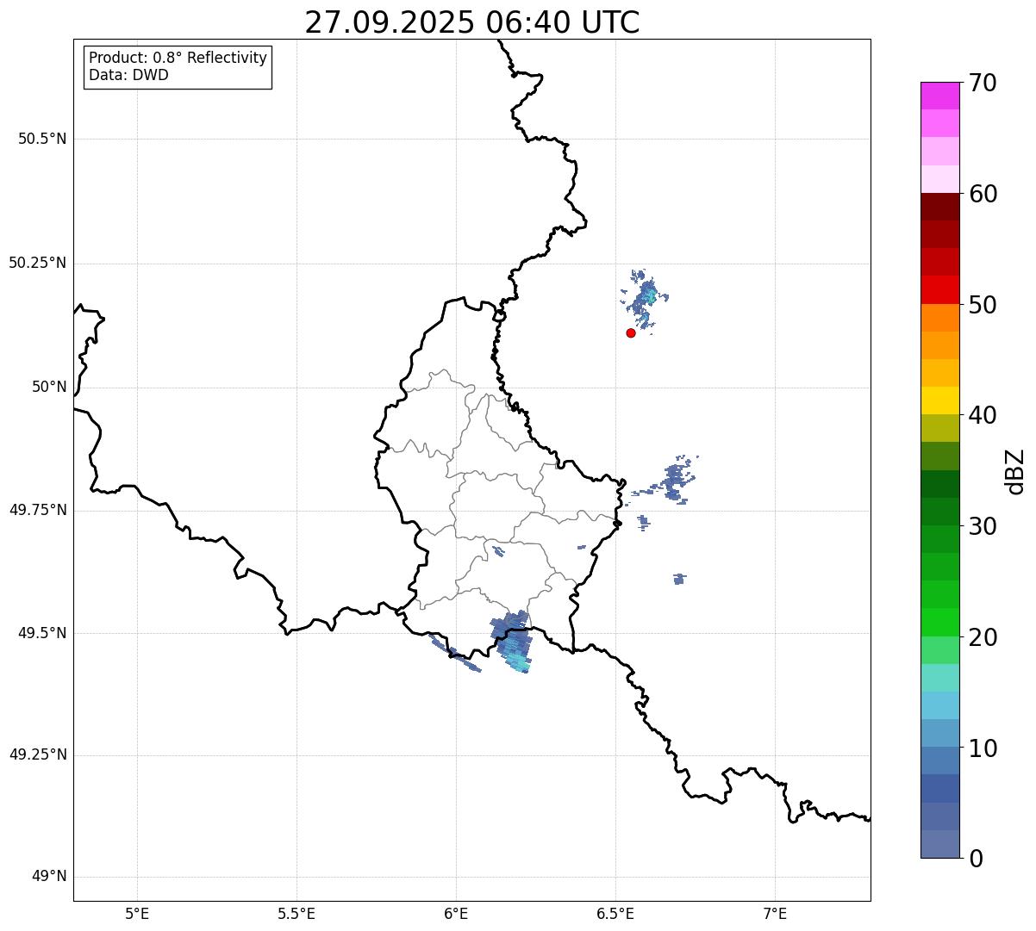Screen dimensions: 1036x931
Task: Pick the magenta top colorbar swatch
Action: pyautogui.click(x=940, y=96)
